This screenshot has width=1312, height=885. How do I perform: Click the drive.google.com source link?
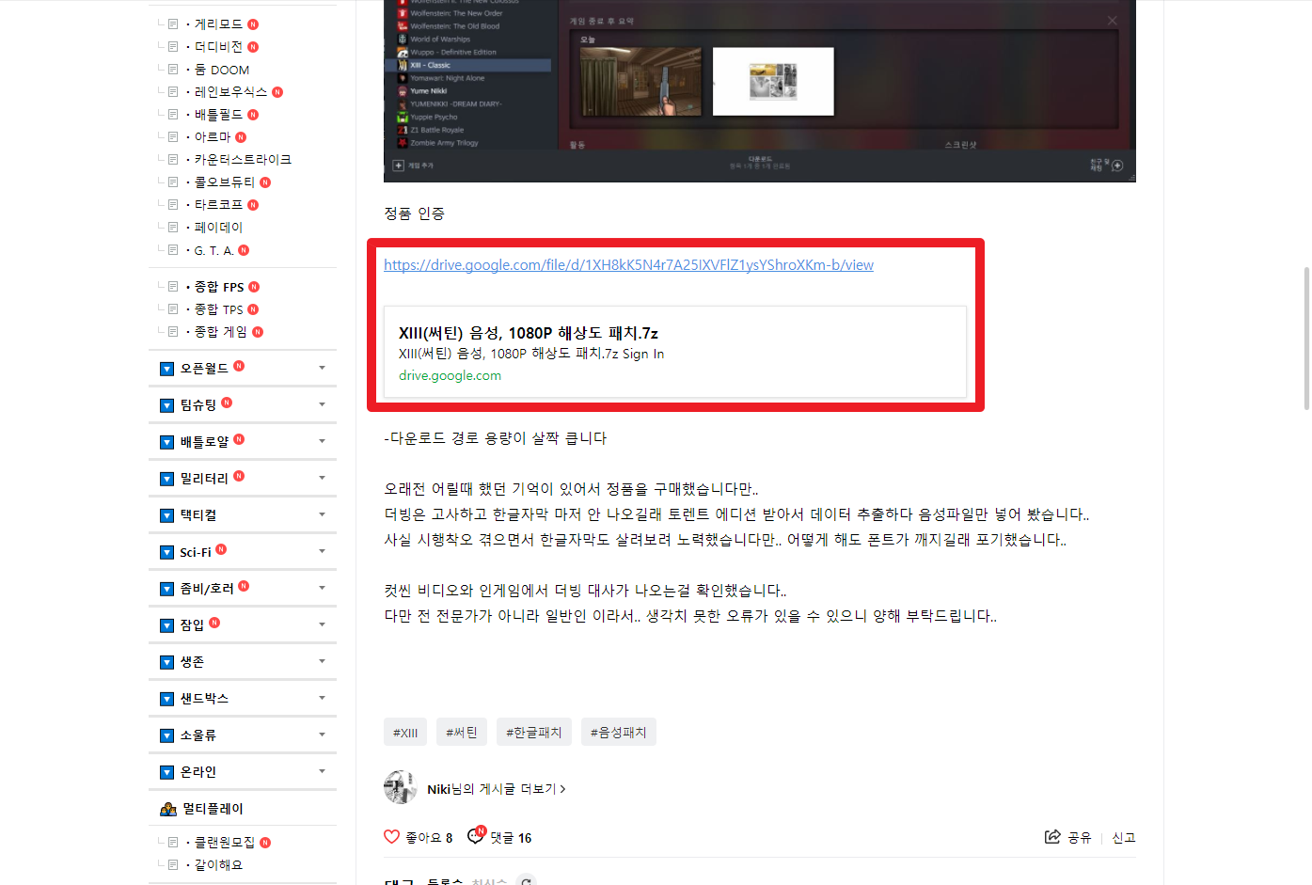[x=450, y=375]
